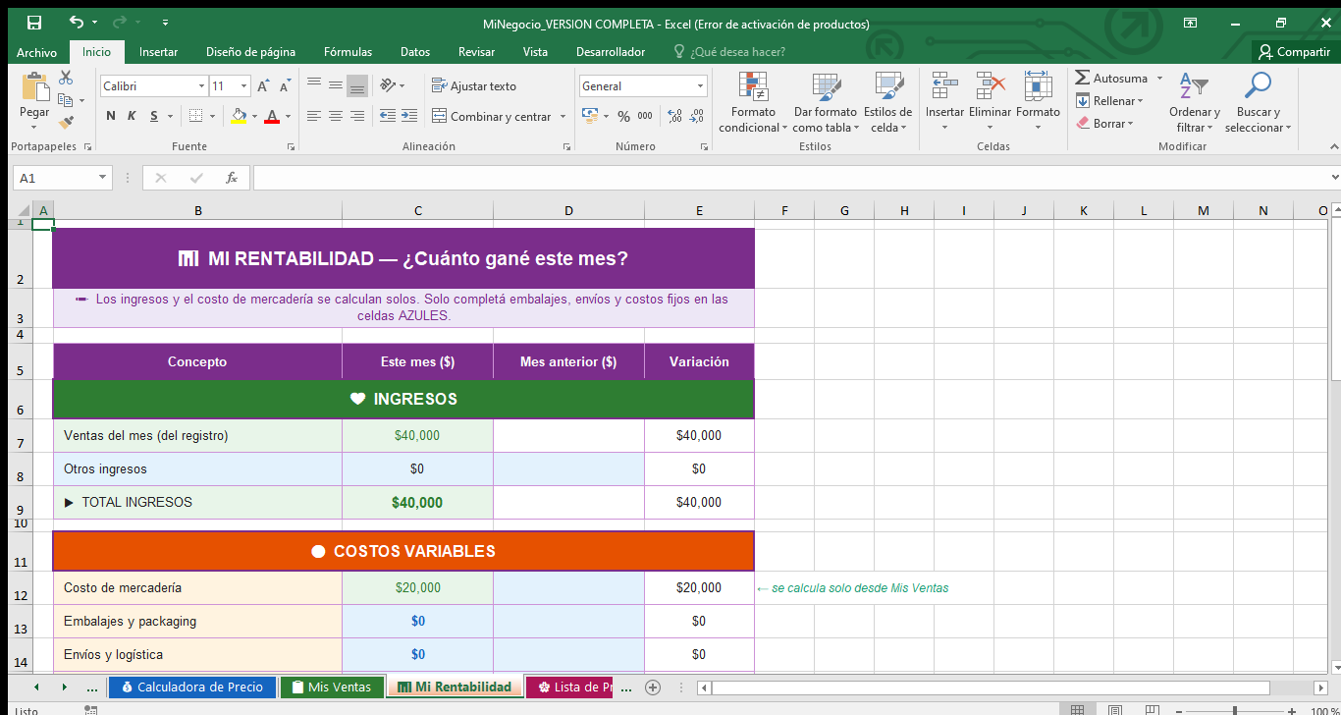Open Estilos de celda gallery

(888, 102)
